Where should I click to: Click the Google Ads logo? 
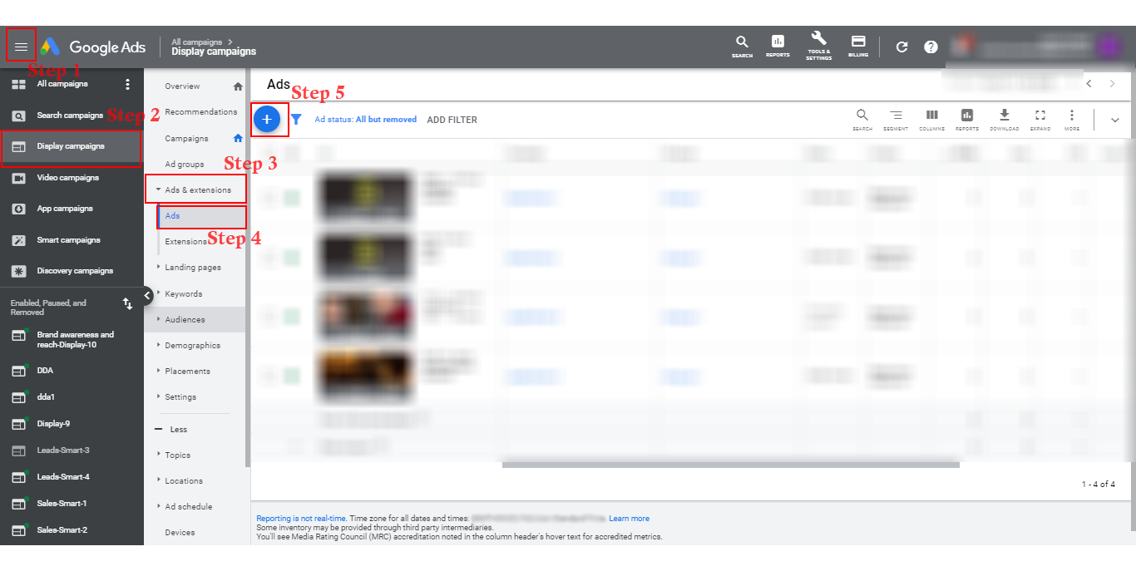pyautogui.click(x=92, y=47)
